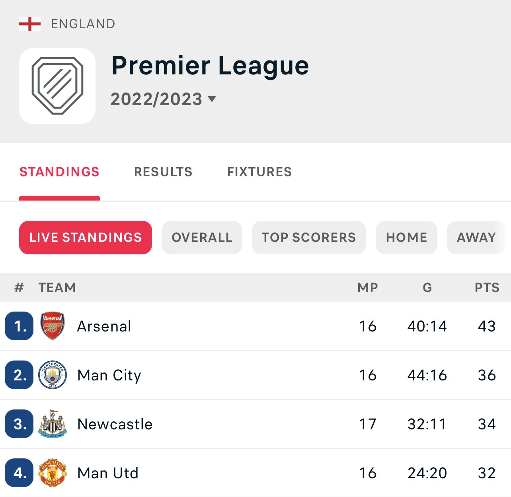
Task: Click the Premier League shield logo
Action: click(x=57, y=86)
